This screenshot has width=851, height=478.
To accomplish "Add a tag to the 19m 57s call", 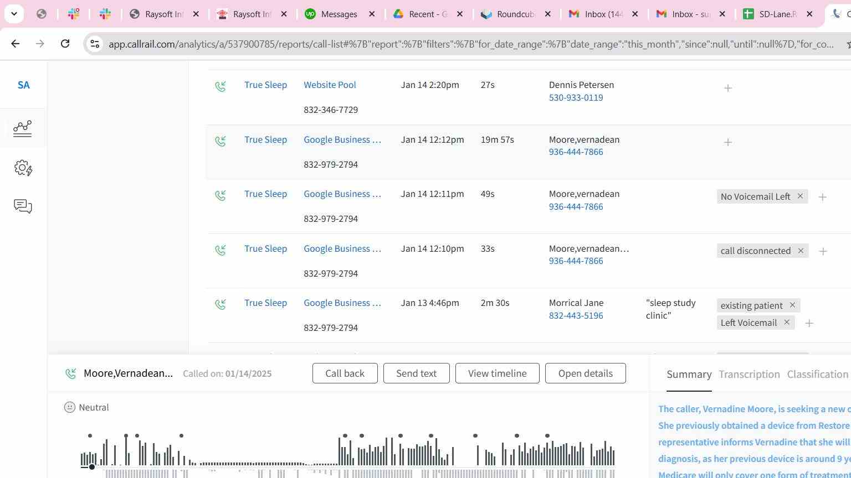I will [728, 142].
